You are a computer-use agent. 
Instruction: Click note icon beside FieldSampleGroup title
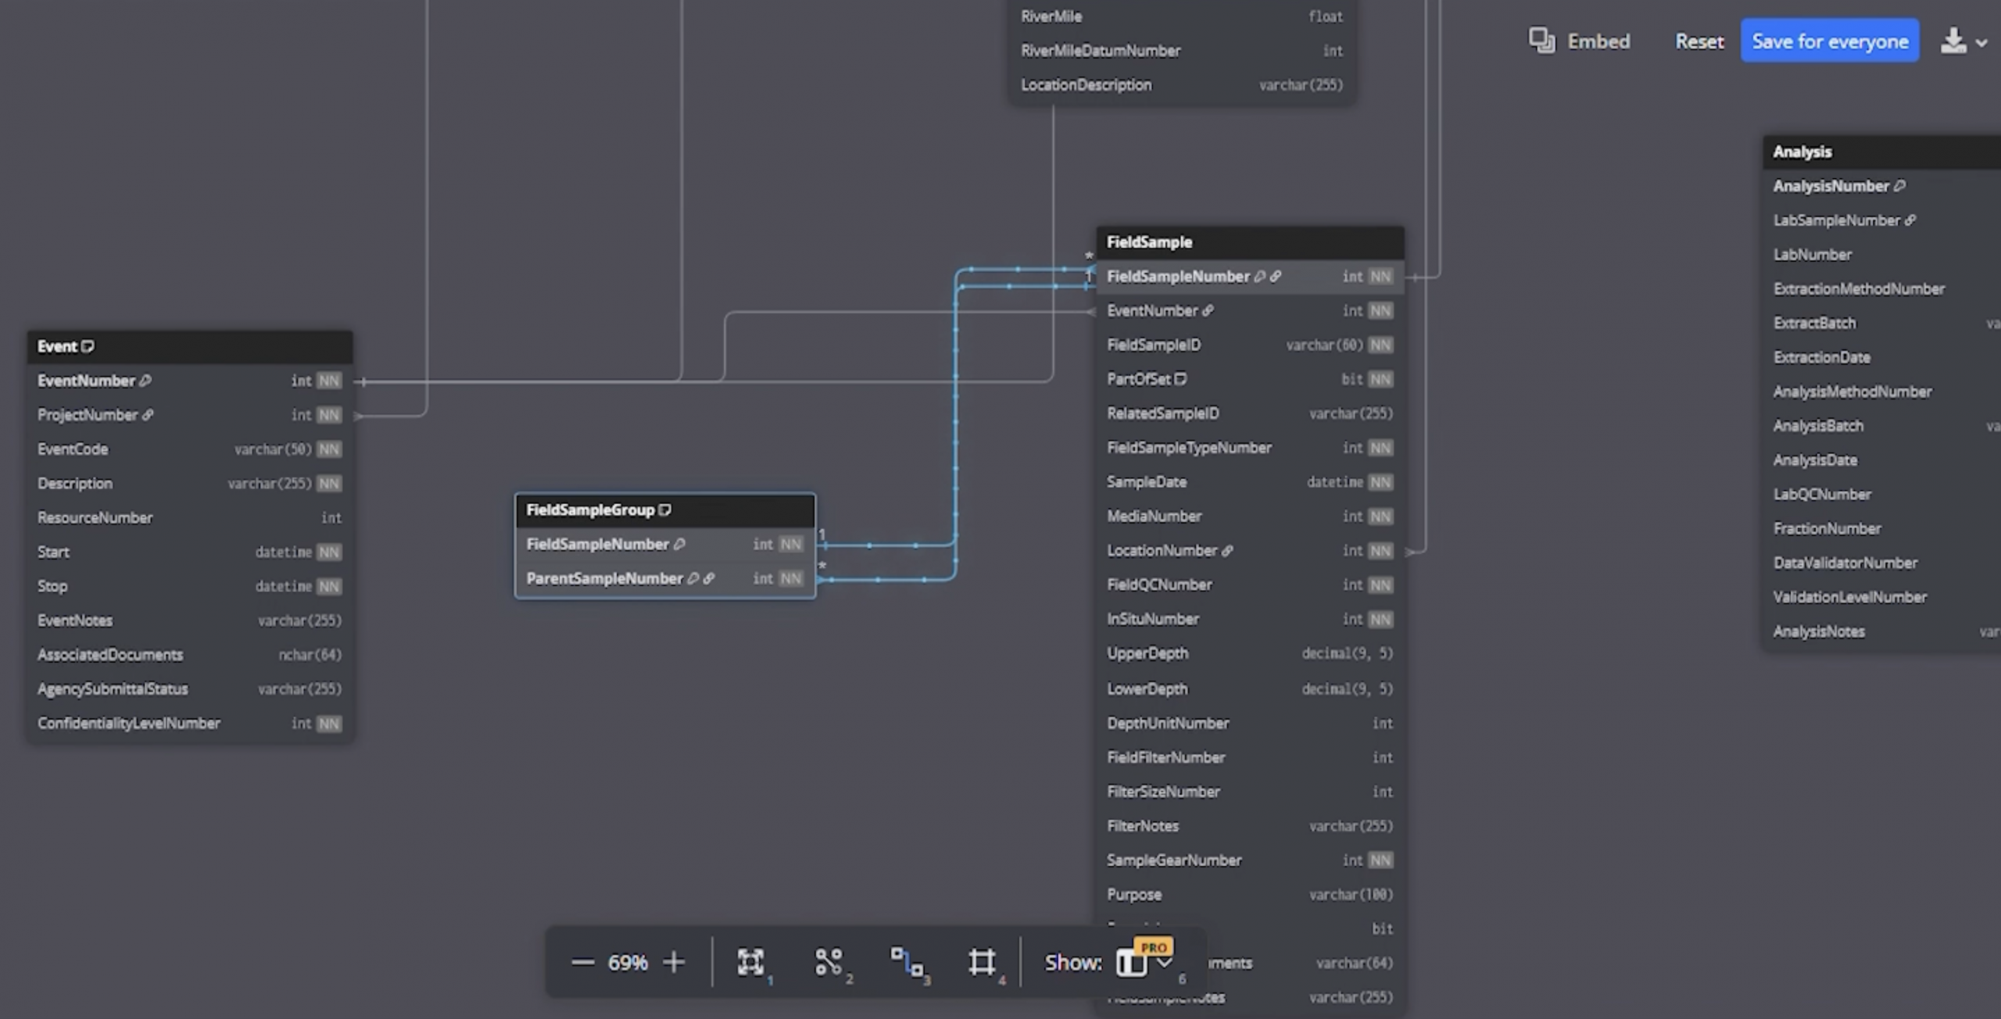coord(665,510)
